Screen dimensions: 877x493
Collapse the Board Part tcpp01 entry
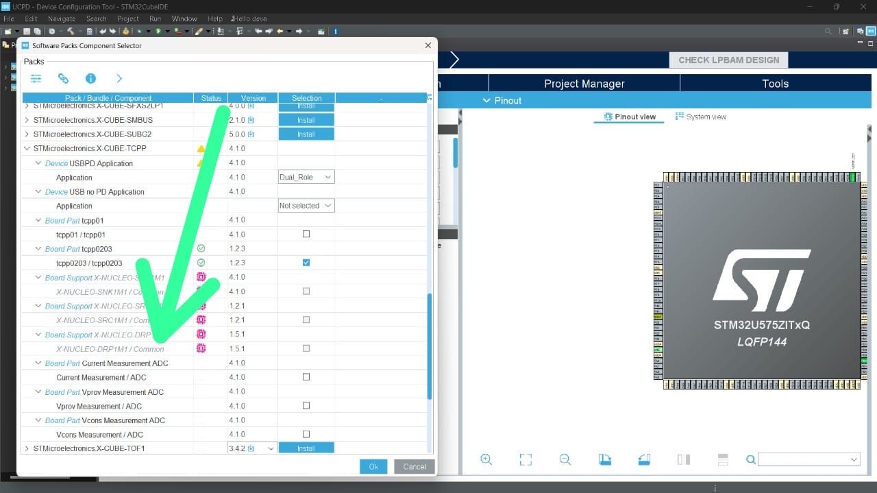tap(38, 220)
